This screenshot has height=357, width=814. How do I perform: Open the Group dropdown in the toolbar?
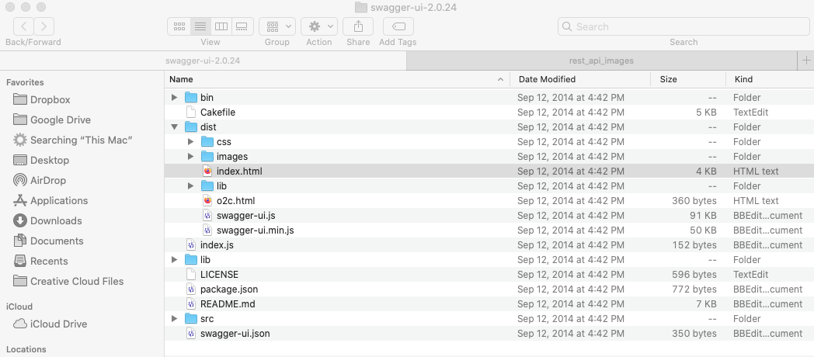[x=277, y=26]
